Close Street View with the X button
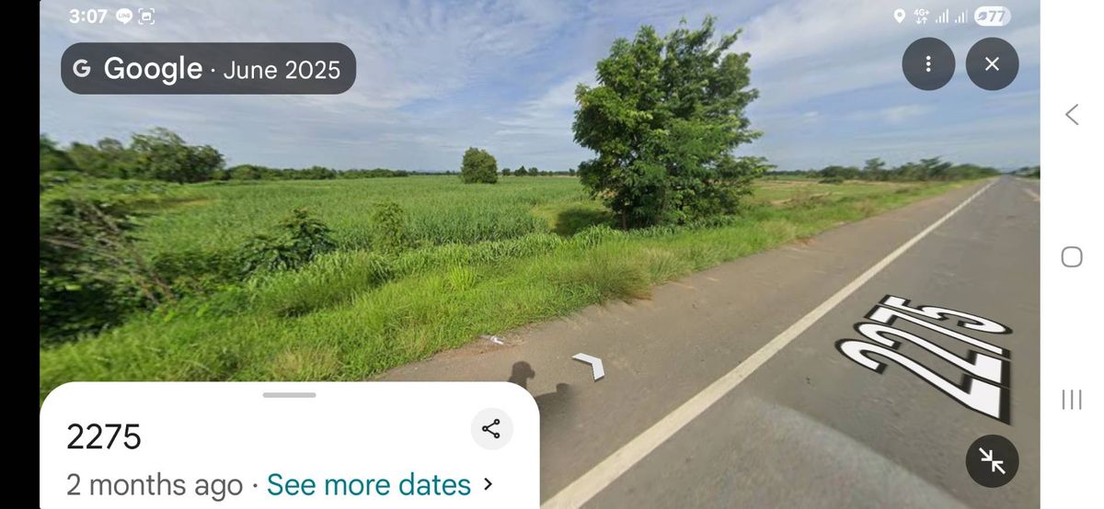1104x509 pixels. tap(992, 63)
